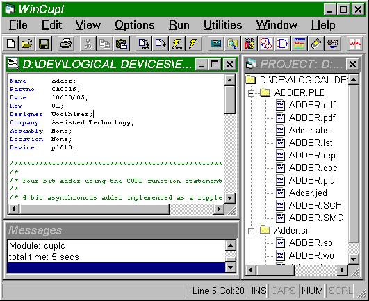This screenshot has height=301, width=369.
Task: Click the magnifier find-in-files icon
Action: pos(232,44)
